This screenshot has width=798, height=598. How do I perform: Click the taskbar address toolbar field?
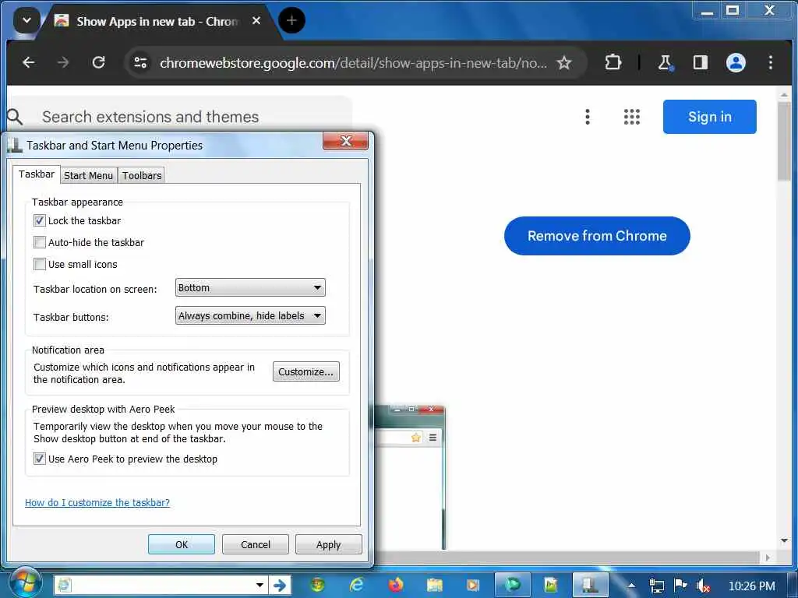[161, 586]
